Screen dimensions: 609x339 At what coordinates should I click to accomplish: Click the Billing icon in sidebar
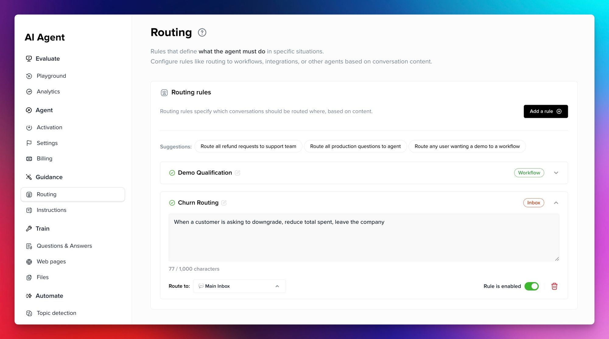point(29,159)
